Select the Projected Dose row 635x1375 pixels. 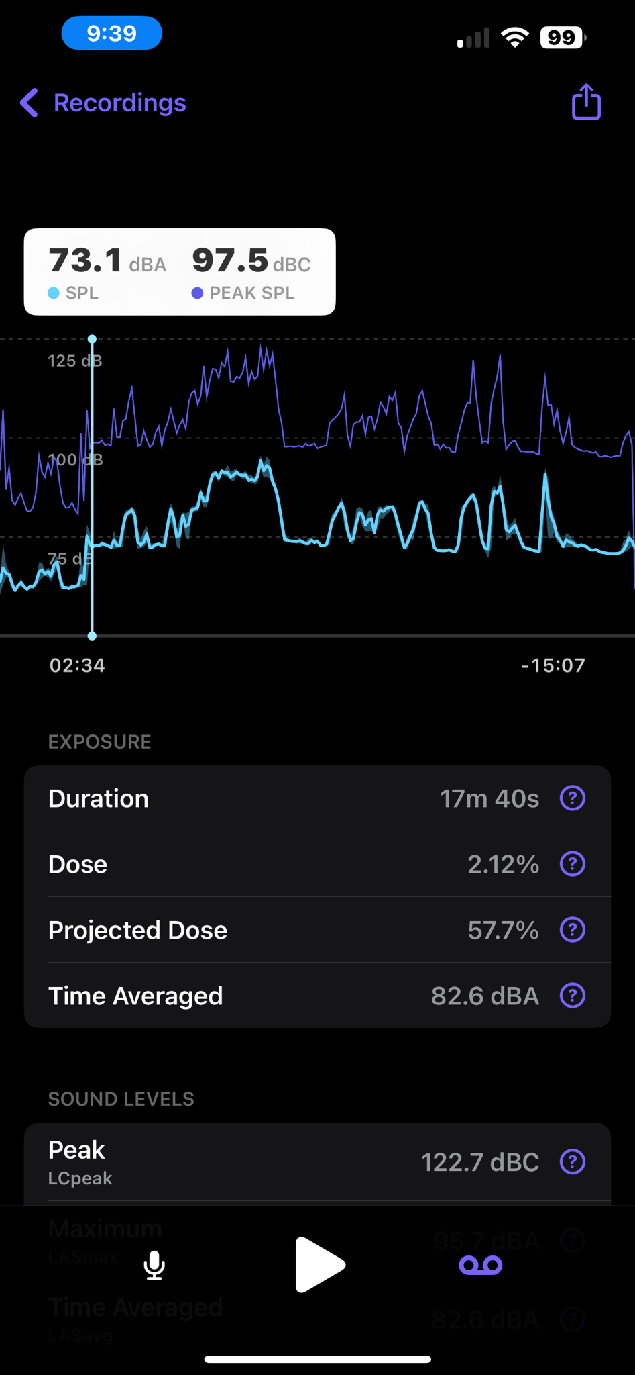[317, 930]
